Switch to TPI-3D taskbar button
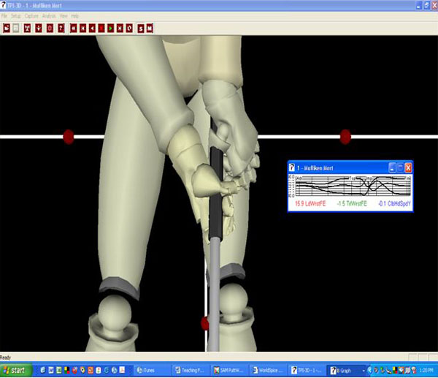Screen dimensions: 438x378 [x=306, y=370]
